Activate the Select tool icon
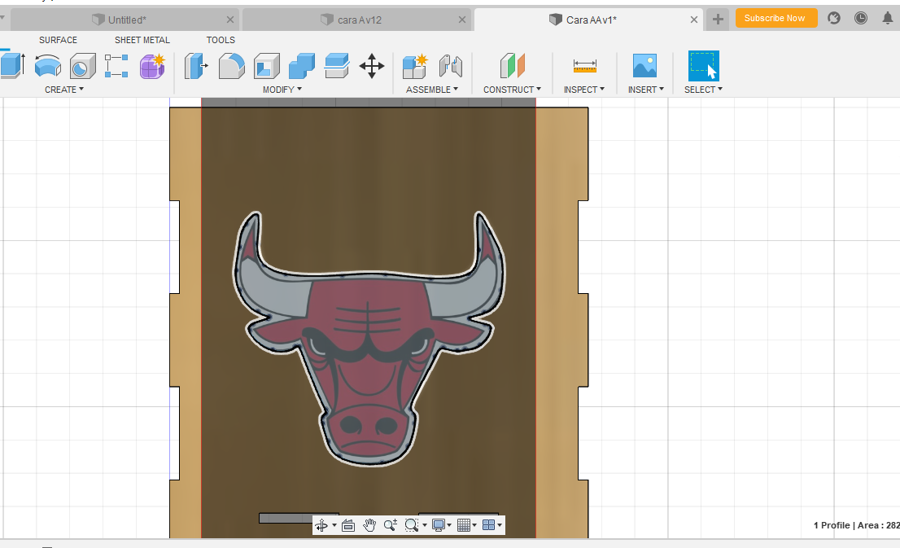 click(x=704, y=66)
